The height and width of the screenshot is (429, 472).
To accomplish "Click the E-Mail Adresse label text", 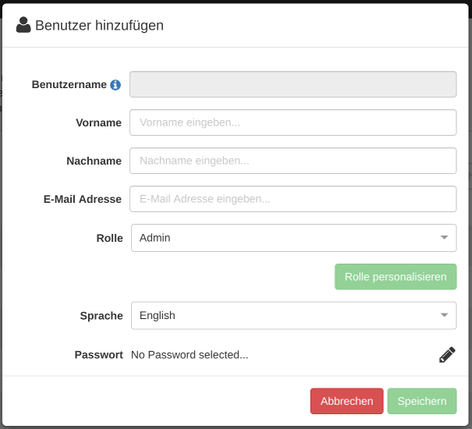I will 83,199.
